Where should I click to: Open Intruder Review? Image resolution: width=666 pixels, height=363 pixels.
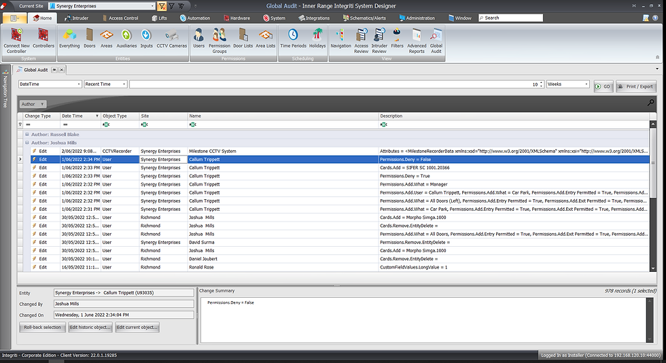point(379,41)
